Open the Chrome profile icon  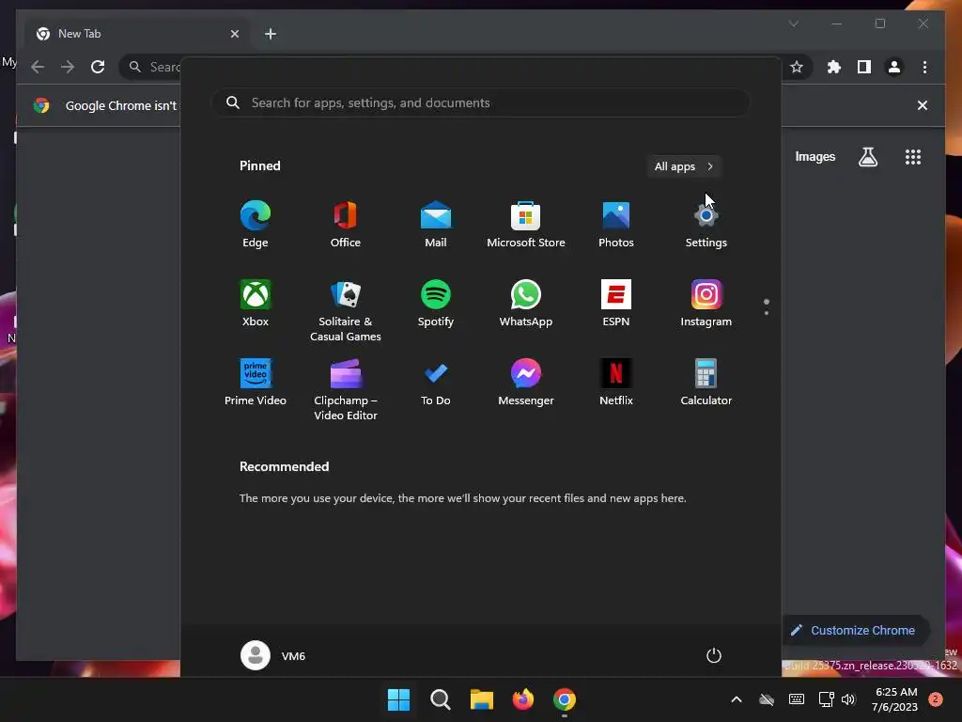pos(894,67)
